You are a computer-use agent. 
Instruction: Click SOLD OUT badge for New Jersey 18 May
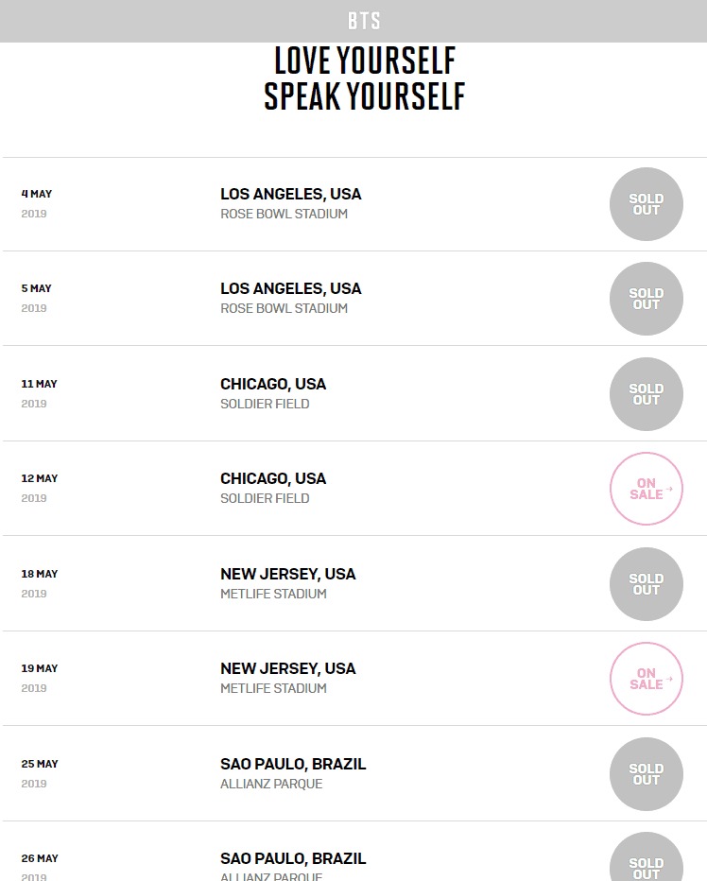(x=647, y=584)
